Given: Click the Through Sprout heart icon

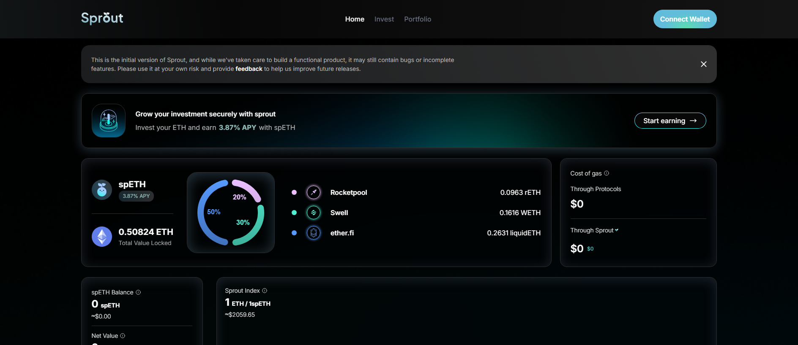Looking at the screenshot, I should [617, 230].
